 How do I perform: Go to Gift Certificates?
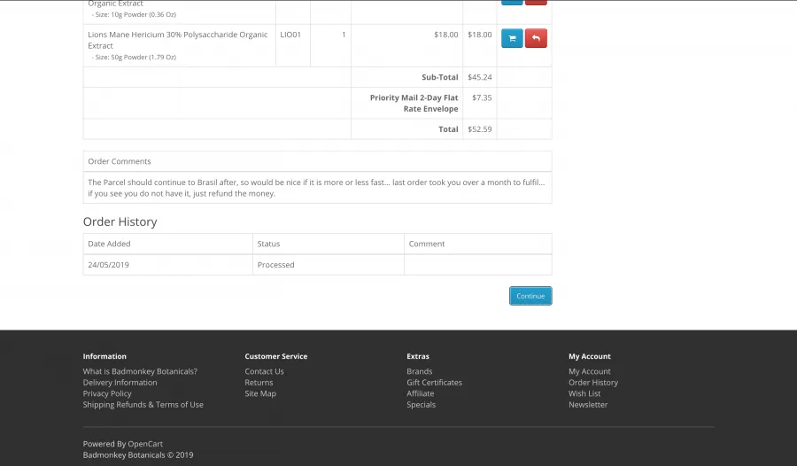pyautogui.click(x=434, y=383)
